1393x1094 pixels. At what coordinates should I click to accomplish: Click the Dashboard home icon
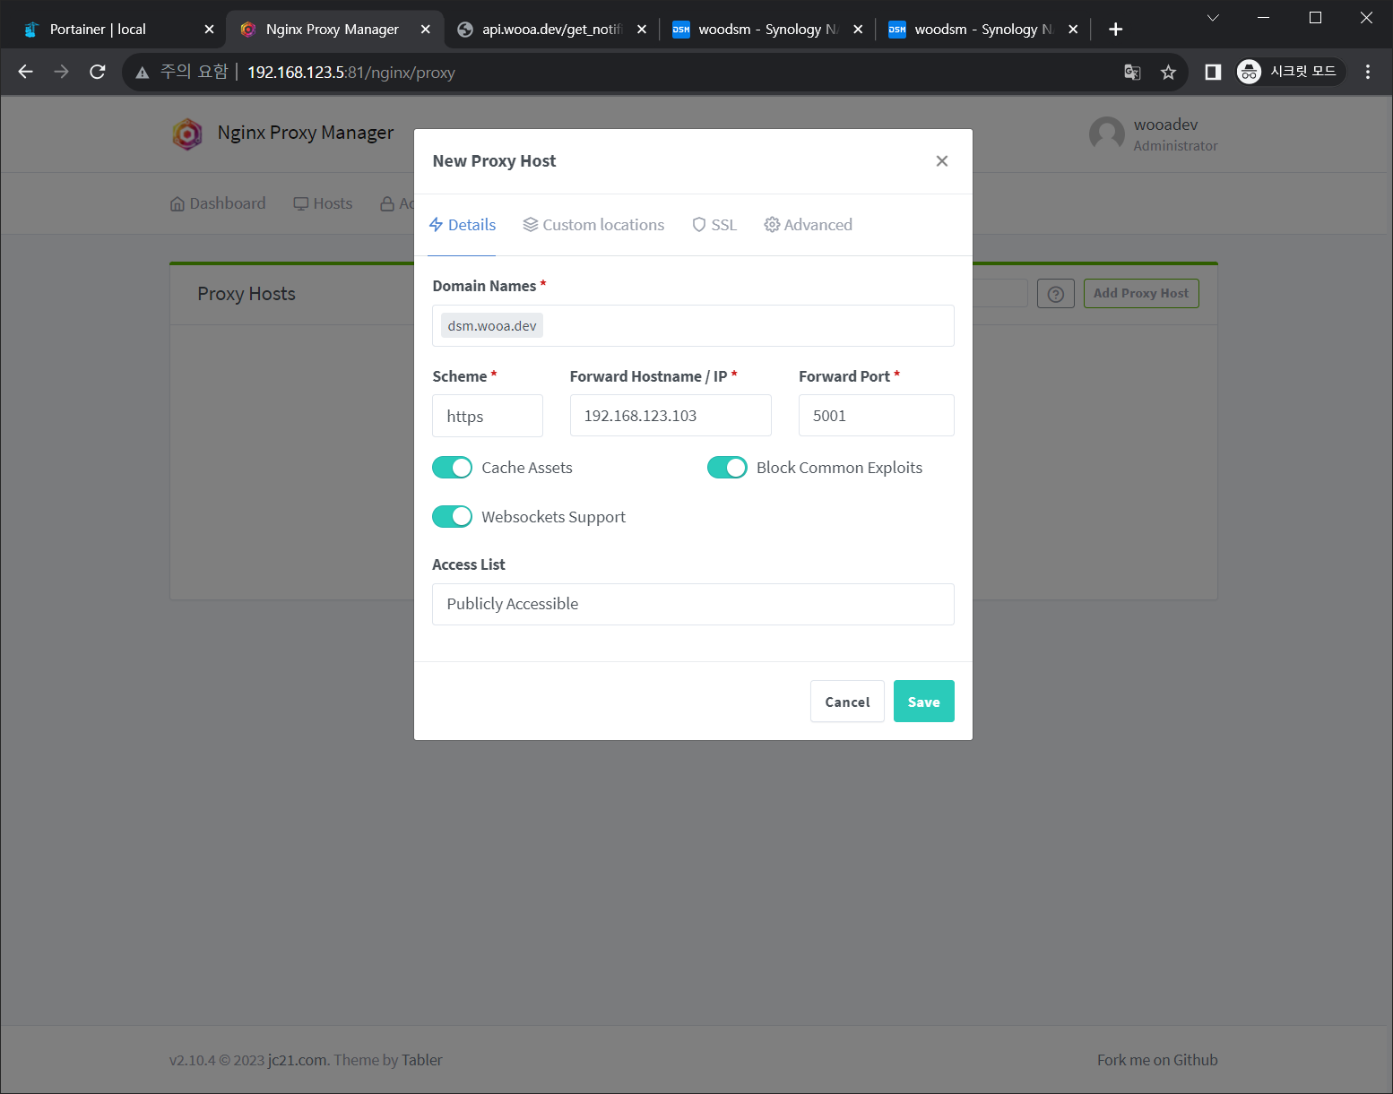point(177,203)
